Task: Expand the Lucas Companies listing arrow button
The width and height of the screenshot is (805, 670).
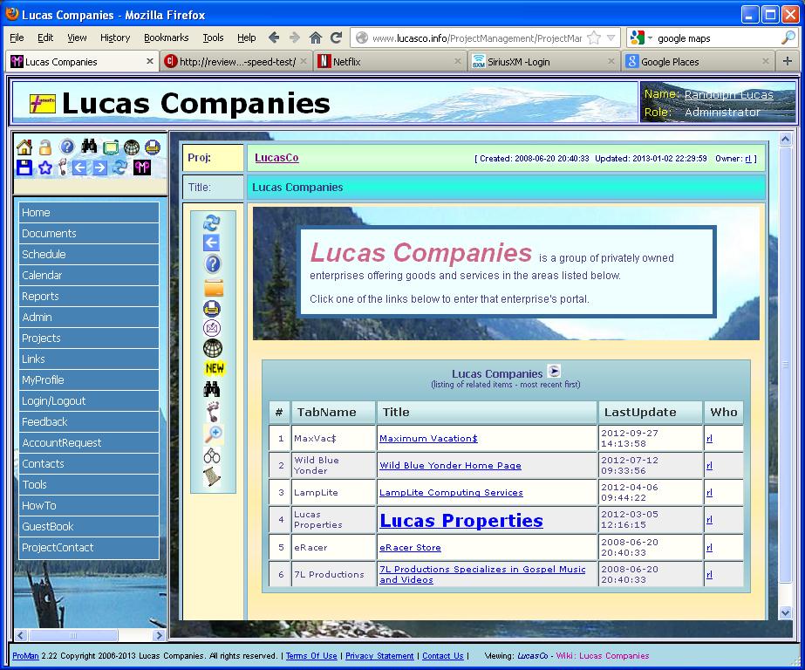Action: point(554,372)
